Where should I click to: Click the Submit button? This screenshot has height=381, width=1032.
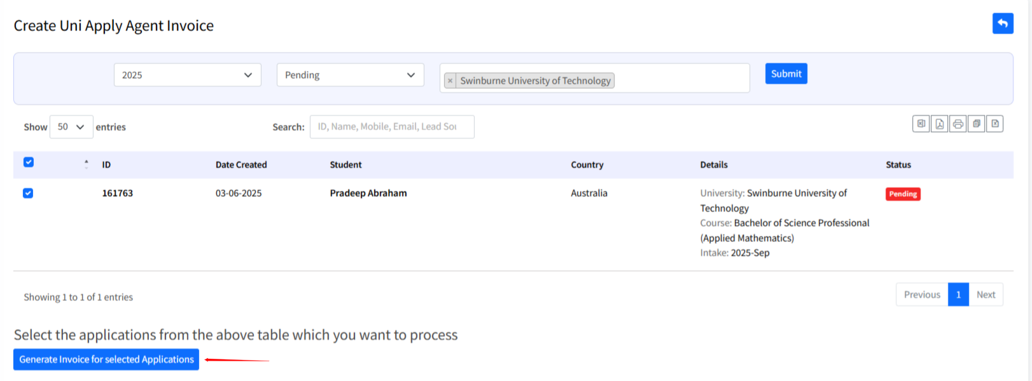coord(786,74)
